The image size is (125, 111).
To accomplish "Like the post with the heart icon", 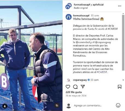I will 68,87.
